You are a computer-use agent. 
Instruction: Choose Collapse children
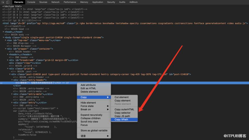tap(94, 118)
